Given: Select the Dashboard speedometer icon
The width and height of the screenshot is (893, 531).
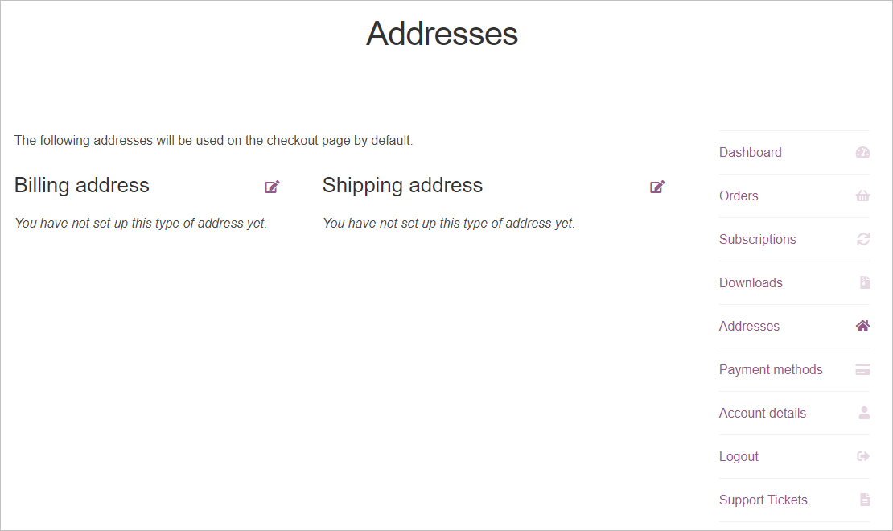Looking at the screenshot, I should click(862, 152).
